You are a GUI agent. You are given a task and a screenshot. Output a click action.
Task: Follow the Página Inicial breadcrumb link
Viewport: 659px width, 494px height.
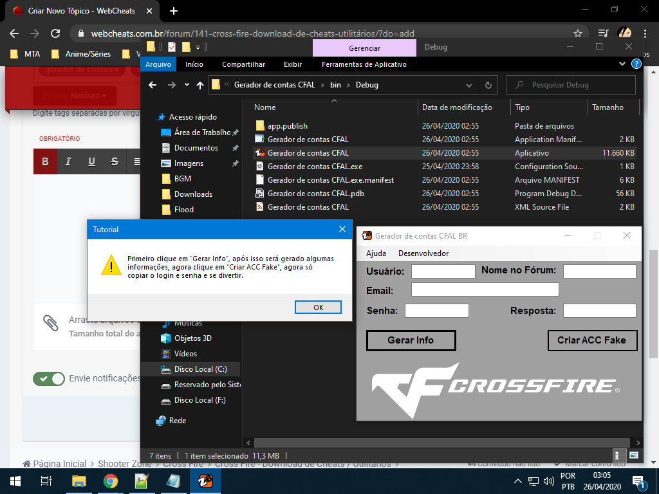click(55, 464)
